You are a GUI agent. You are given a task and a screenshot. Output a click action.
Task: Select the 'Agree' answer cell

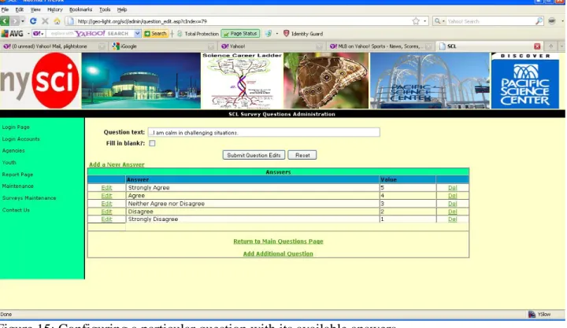[x=253, y=196]
